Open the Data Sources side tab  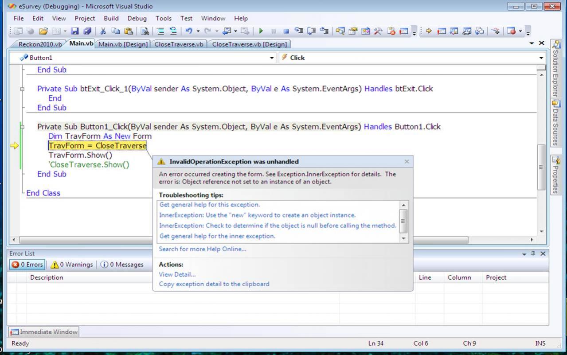(555, 123)
